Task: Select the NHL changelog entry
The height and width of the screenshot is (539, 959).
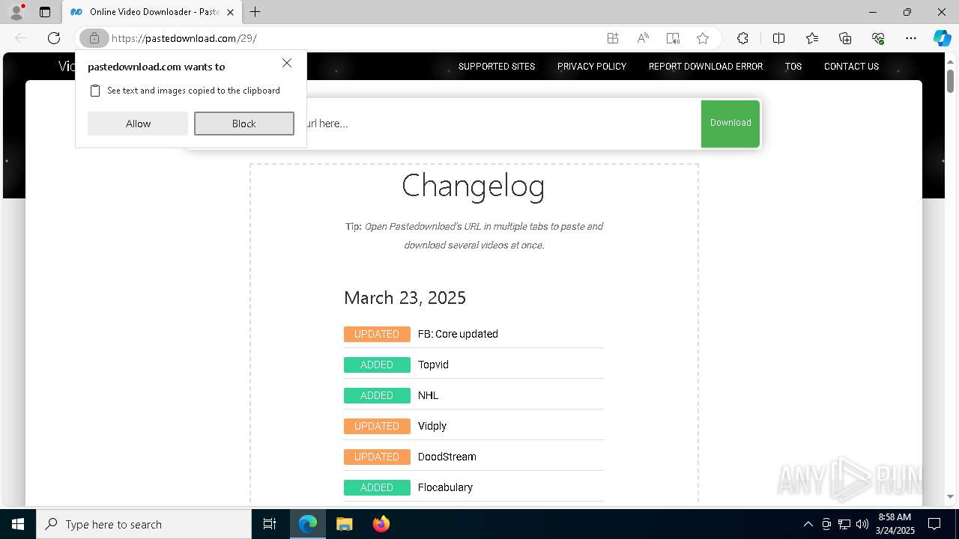Action: (429, 395)
